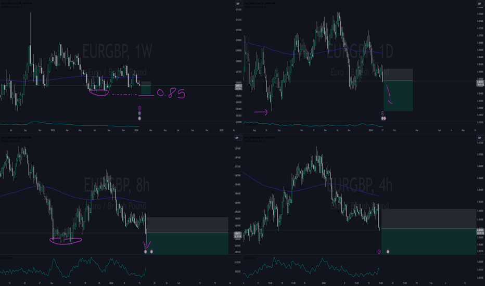Click the Euro / British Pound symbol title in the 1W chart

click(16, 4)
